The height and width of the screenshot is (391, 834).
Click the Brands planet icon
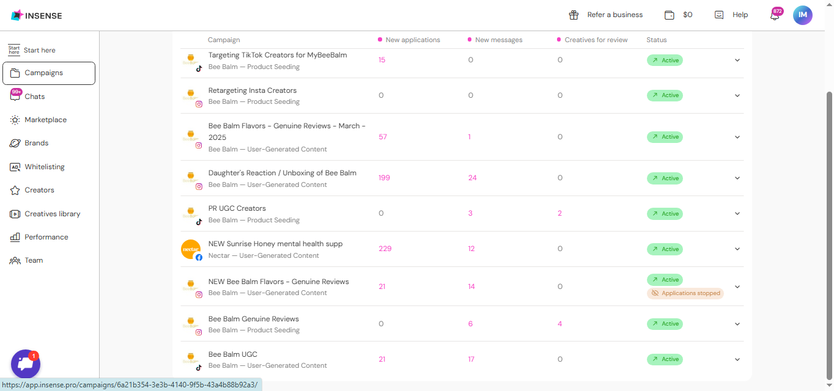(x=15, y=143)
